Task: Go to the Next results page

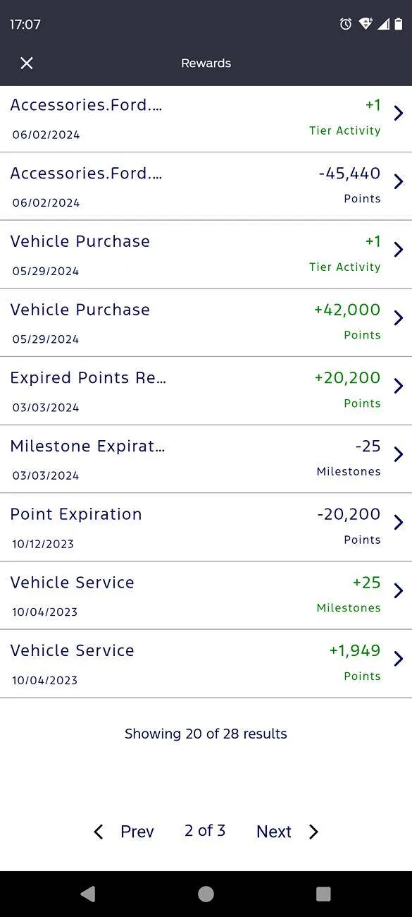Action: 274,832
